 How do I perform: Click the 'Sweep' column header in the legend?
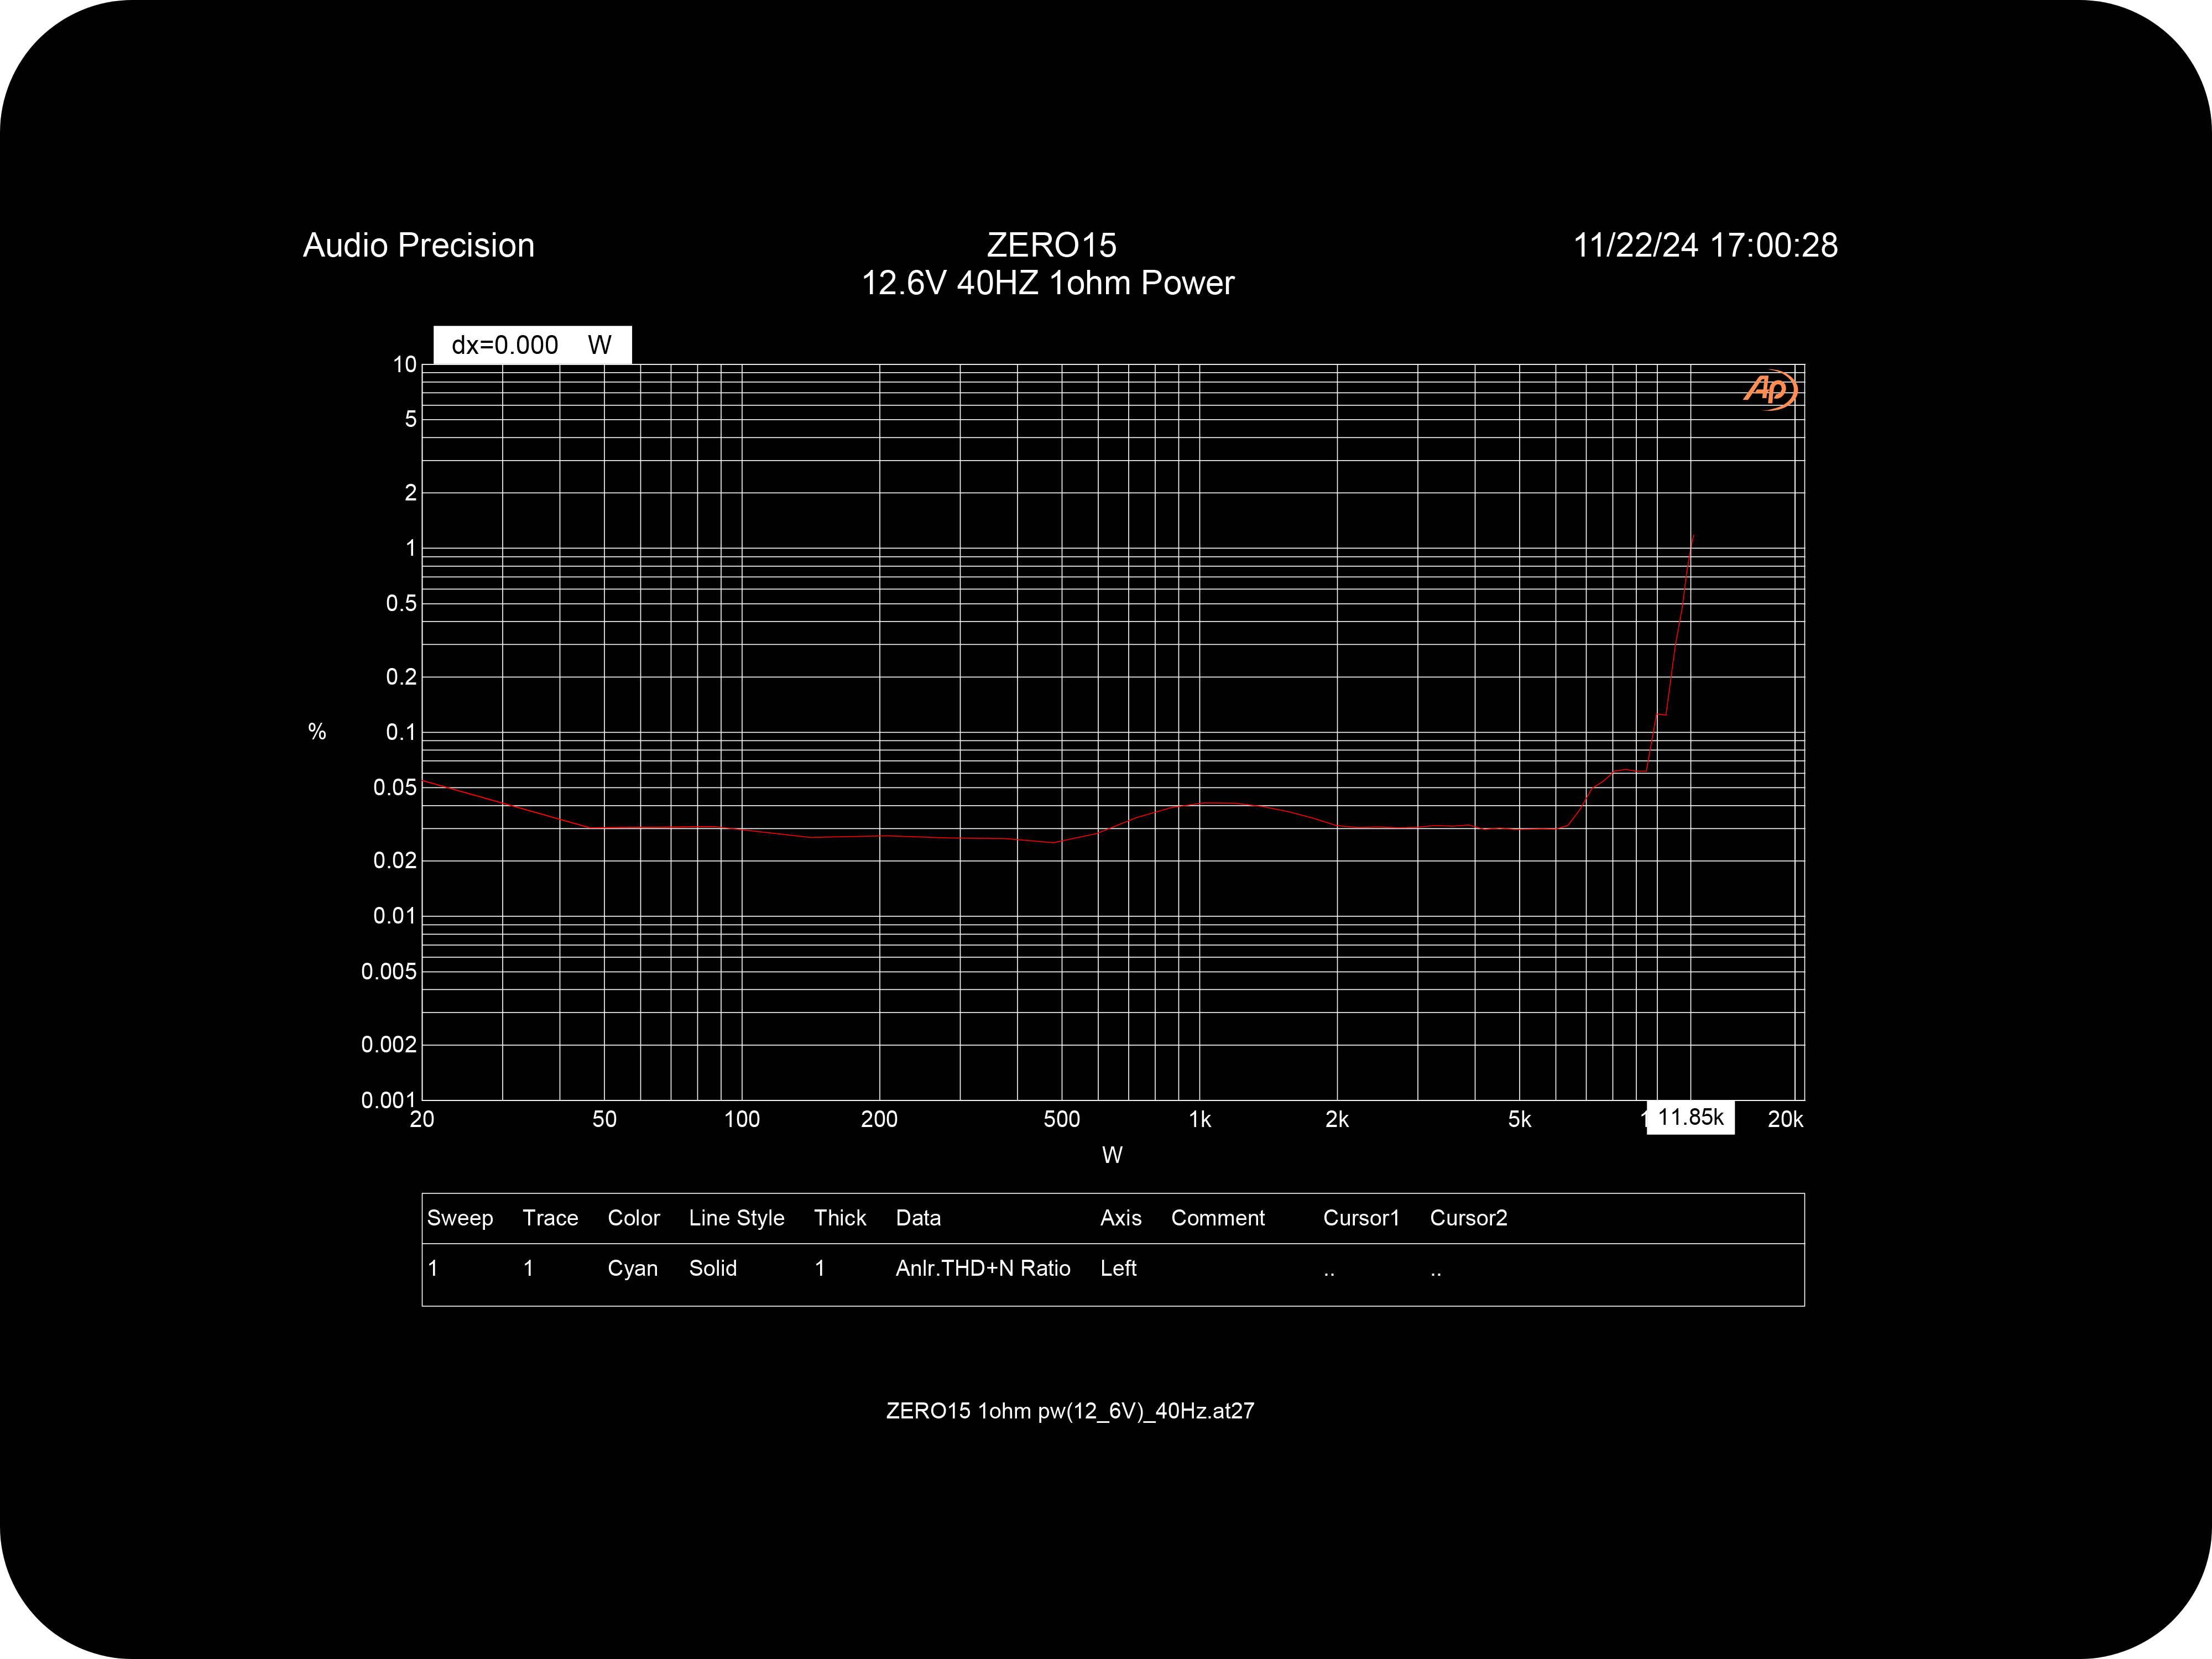(460, 1218)
